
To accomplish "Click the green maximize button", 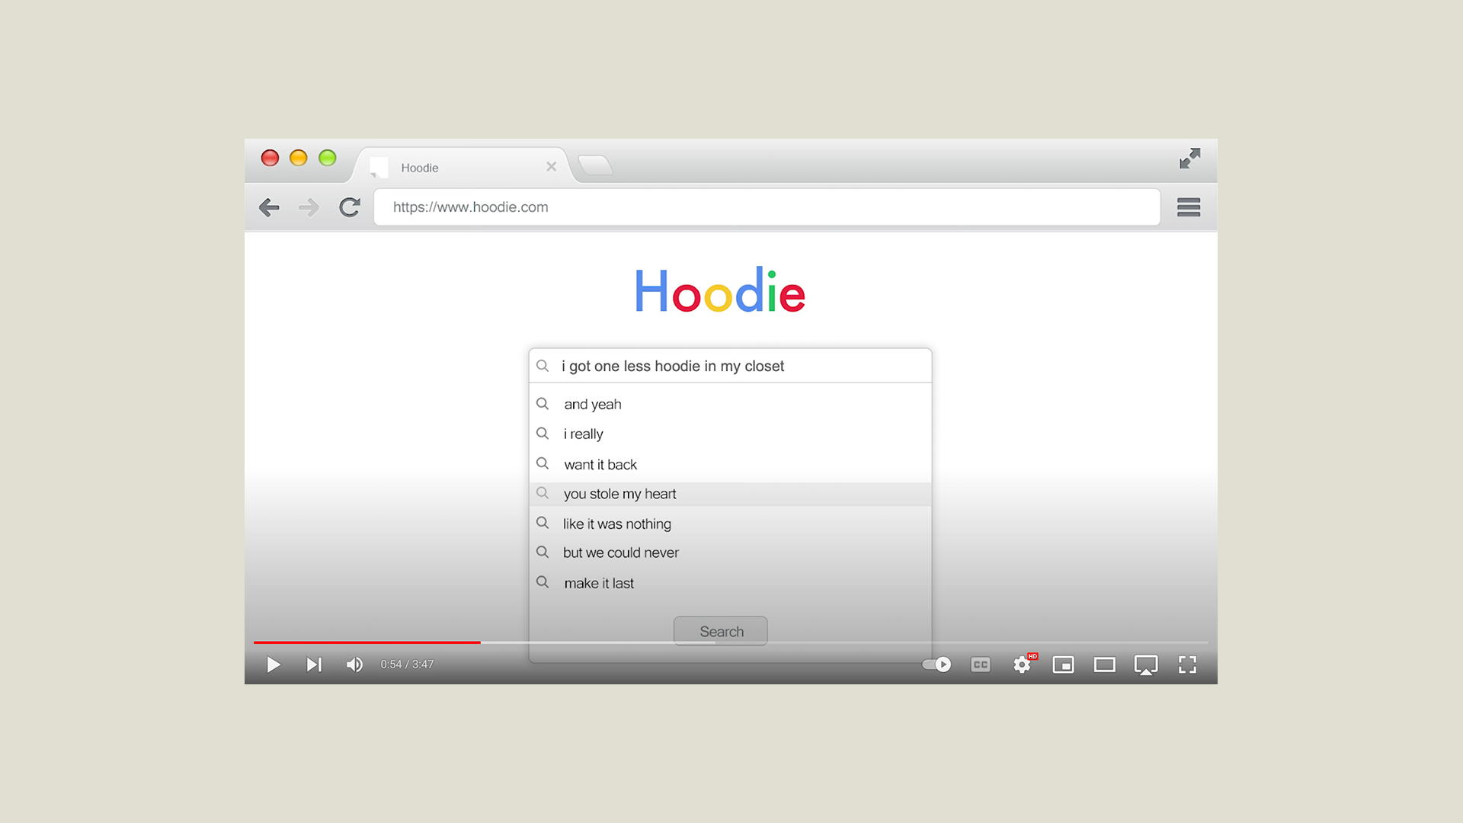I will [328, 158].
